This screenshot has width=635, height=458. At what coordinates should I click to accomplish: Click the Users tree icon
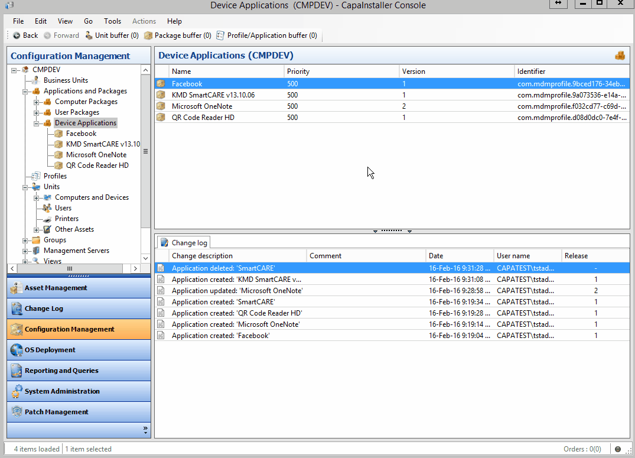tap(47, 208)
